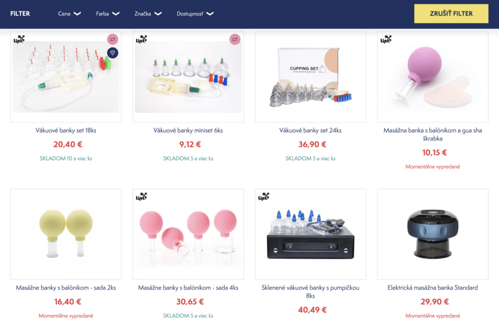The image size is (499, 320).
Task: Click Lipt logo on pink balloon cups sada 4ks
Action: tap(141, 196)
